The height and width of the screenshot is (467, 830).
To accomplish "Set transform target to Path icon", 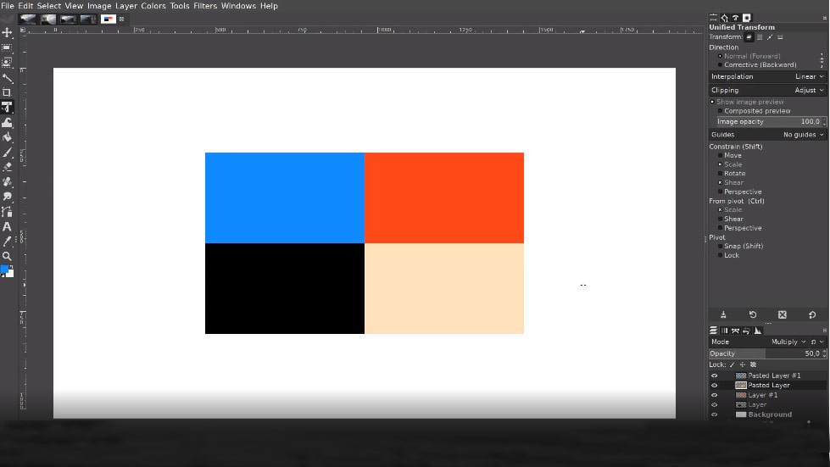I will pos(770,37).
